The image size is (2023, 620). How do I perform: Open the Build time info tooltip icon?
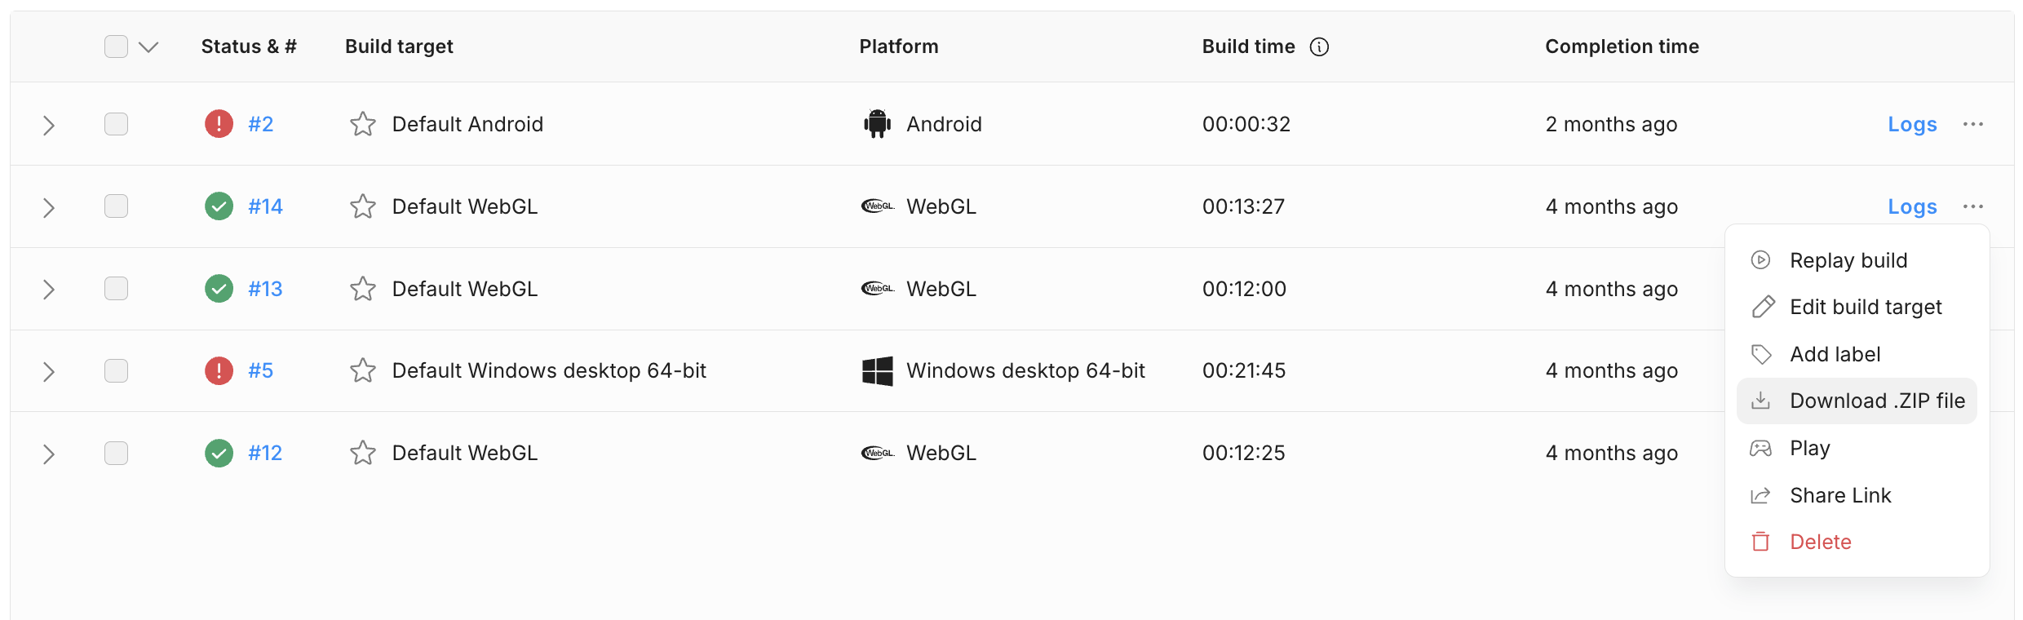click(x=1319, y=46)
